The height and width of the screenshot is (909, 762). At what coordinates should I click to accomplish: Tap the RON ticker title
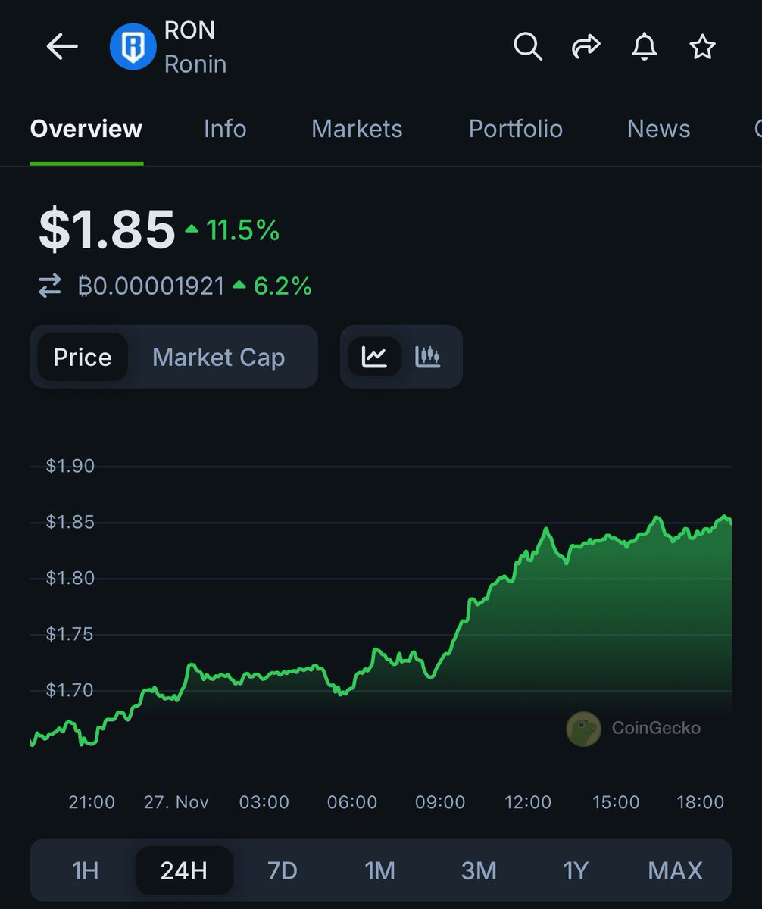[x=190, y=30]
